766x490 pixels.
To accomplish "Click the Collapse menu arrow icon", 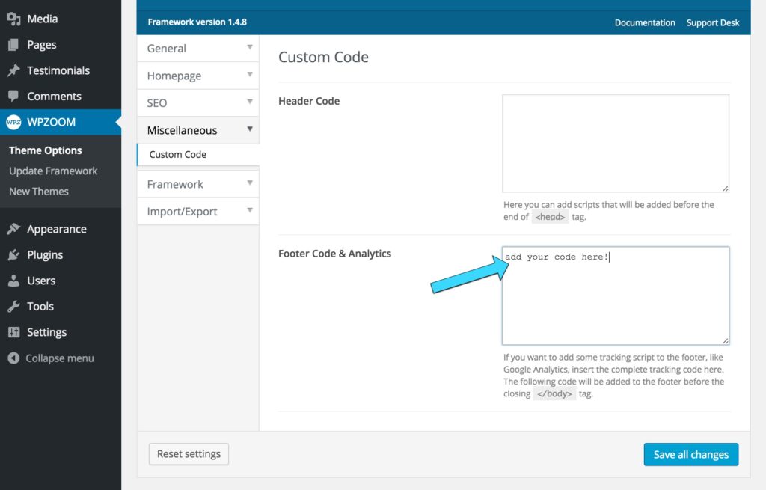I will pos(13,358).
